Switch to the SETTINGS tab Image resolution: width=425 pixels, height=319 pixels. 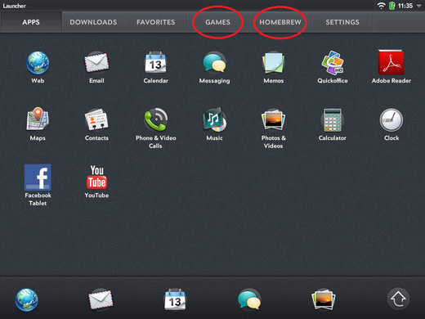coord(342,22)
